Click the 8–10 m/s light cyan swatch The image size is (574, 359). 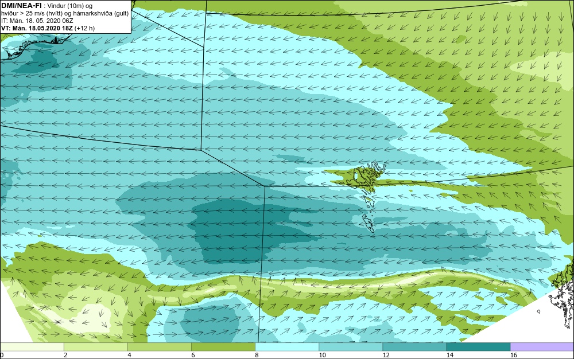point(286,346)
